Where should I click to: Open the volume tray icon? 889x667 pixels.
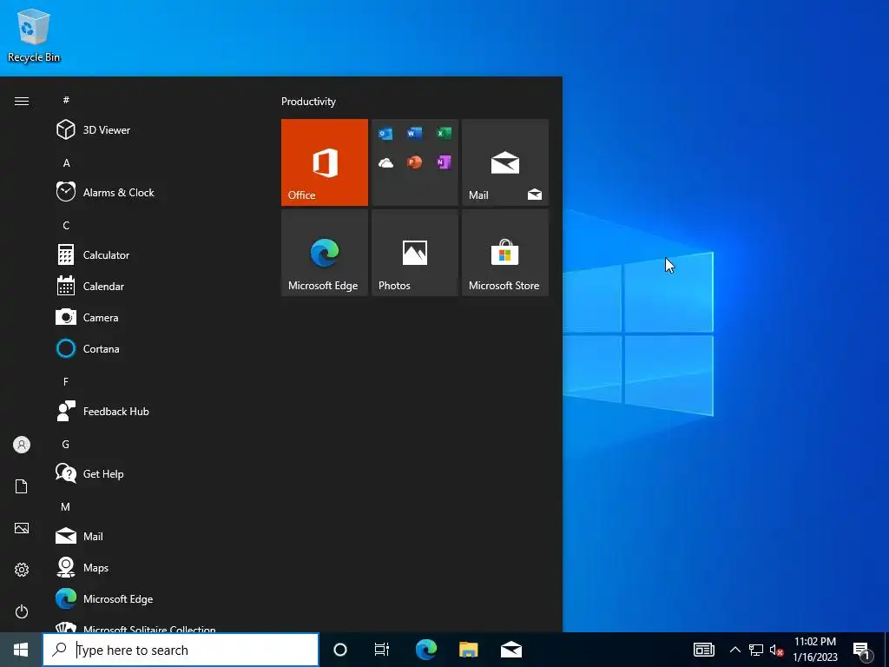(776, 650)
